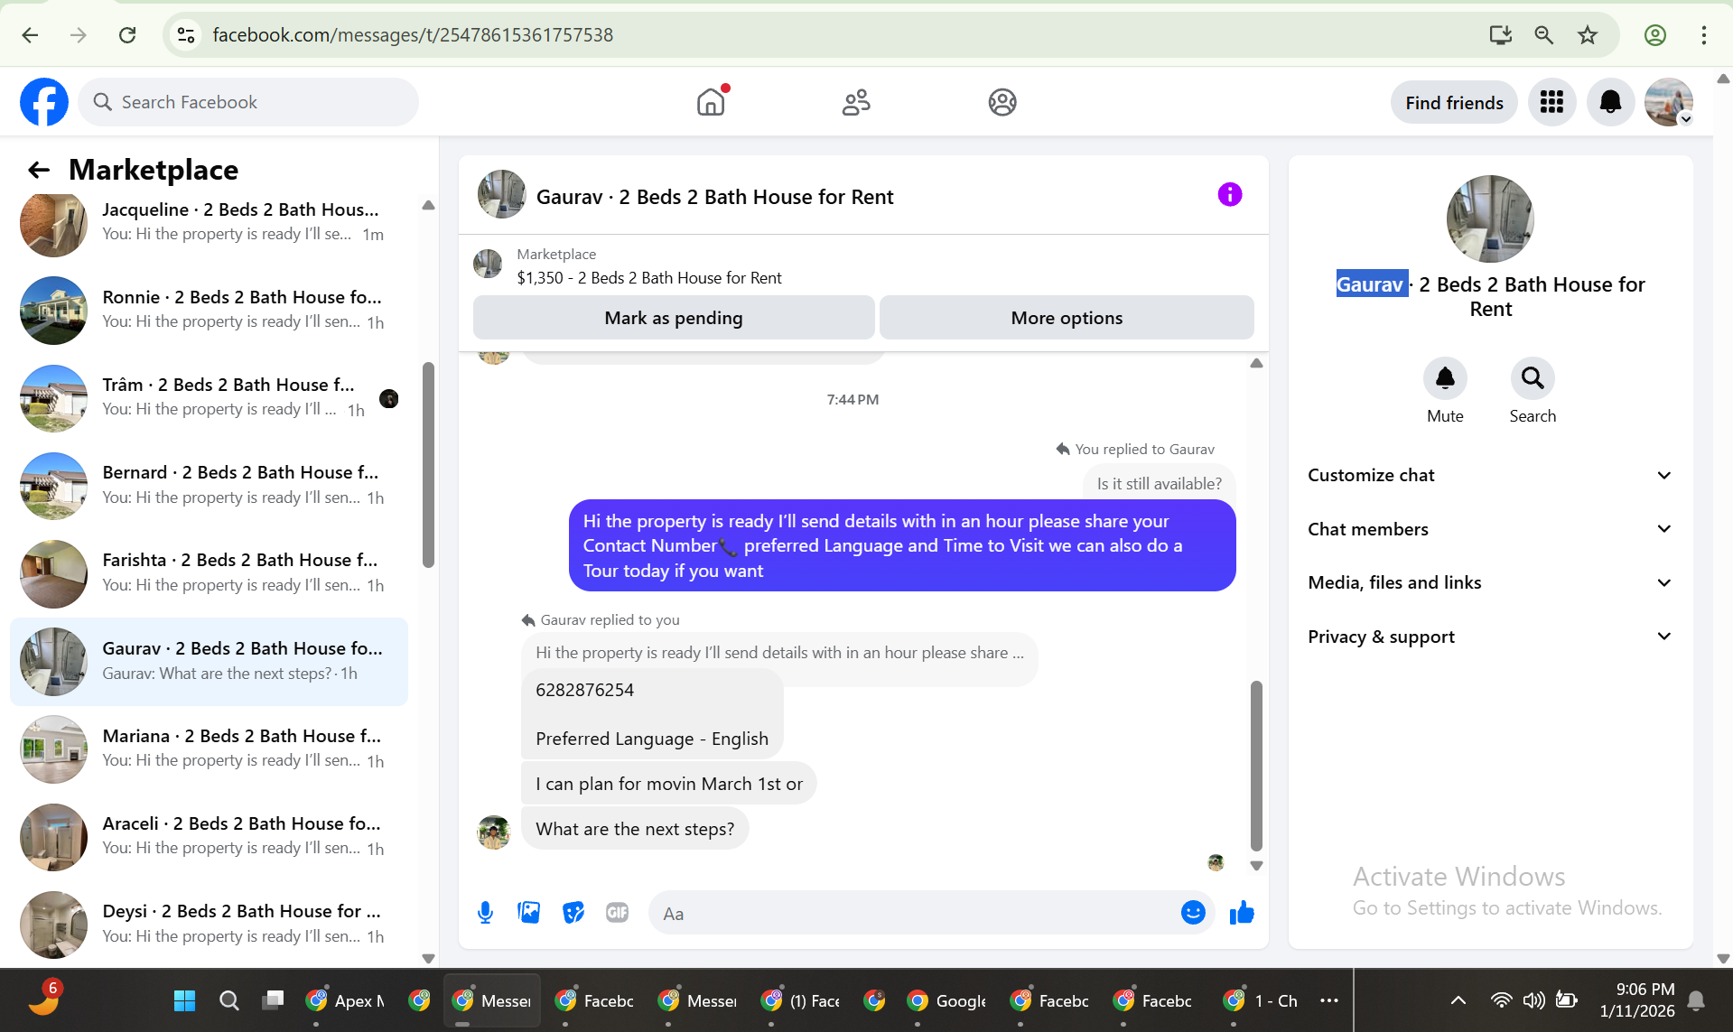Open the clock showing 9:06 PM
Viewport: 1733px width, 1032px height.
(1637, 1000)
